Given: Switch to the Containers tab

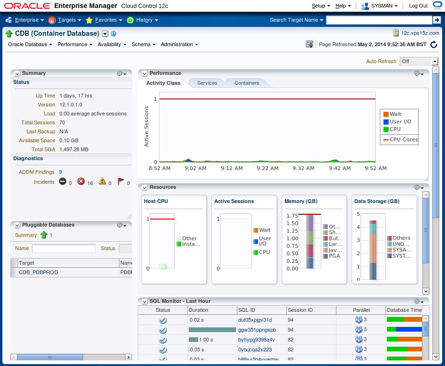Looking at the screenshot, I should pyautogui.click(x=247, y=83).
